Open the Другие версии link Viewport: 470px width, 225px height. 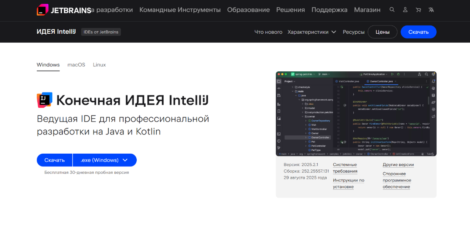point(398,165)
